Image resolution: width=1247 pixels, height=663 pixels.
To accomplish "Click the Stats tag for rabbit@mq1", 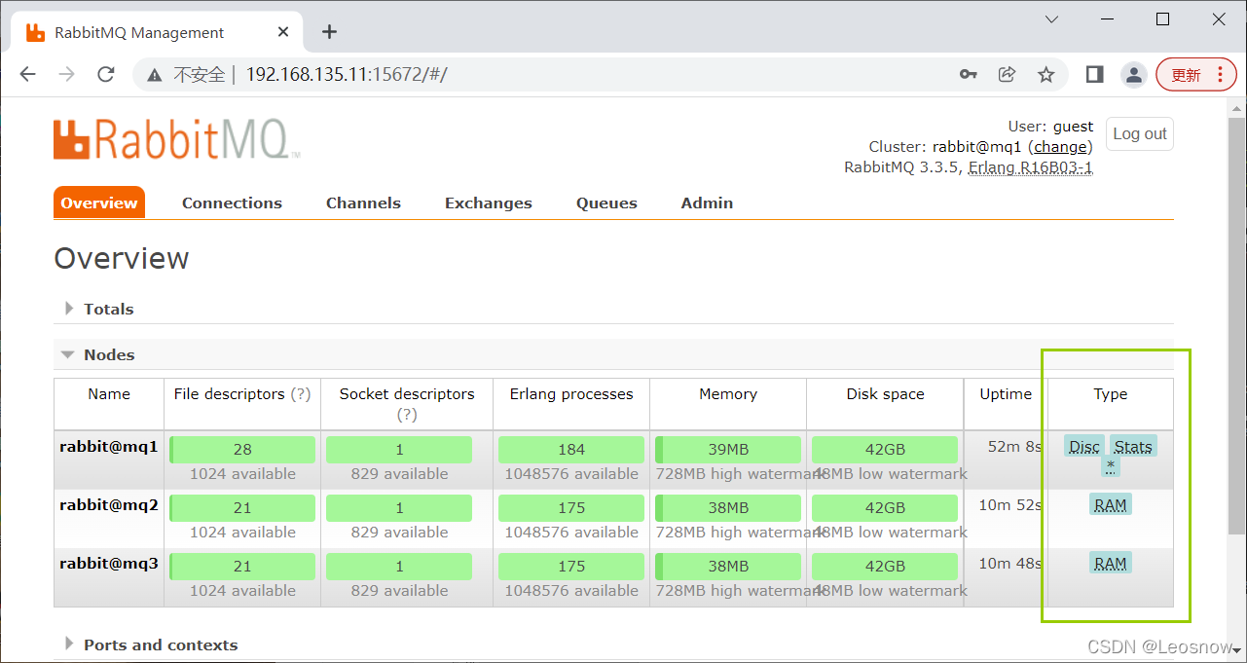I will click(x=1133, y=447).
